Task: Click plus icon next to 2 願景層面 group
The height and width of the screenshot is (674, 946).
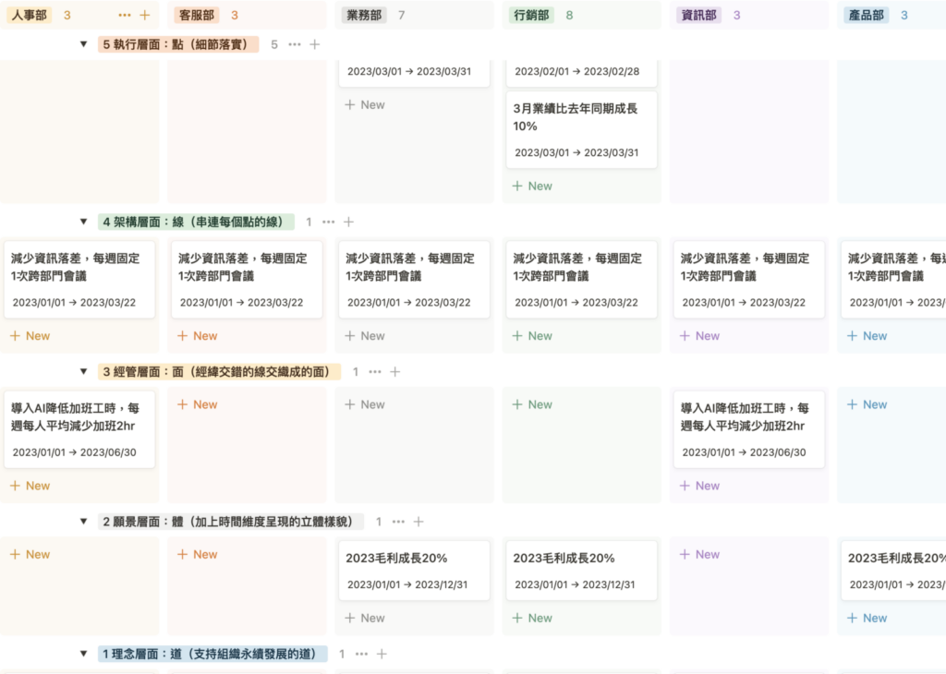Action: pos(418,522)
